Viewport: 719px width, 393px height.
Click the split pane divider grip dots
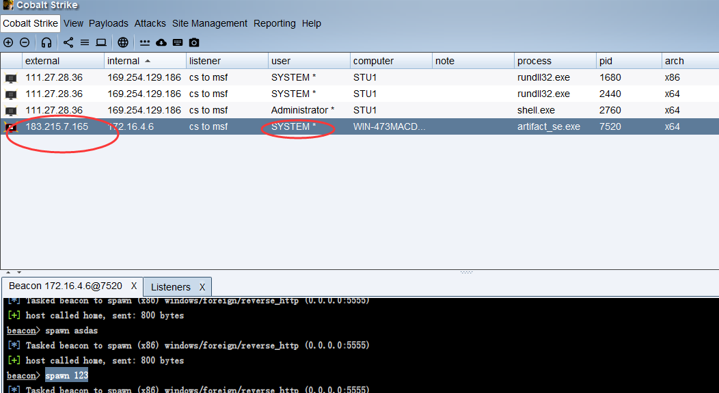[466, 273]
